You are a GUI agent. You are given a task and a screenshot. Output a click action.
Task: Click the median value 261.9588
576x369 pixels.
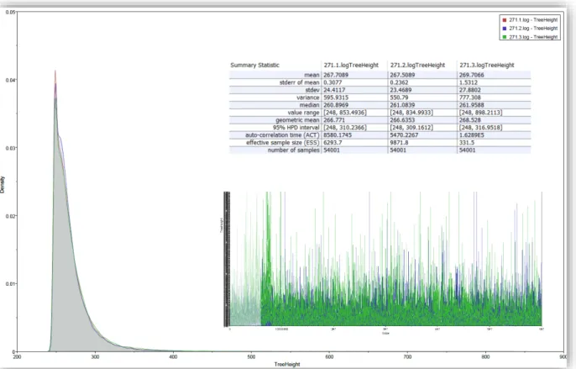[x=472, y=105]
